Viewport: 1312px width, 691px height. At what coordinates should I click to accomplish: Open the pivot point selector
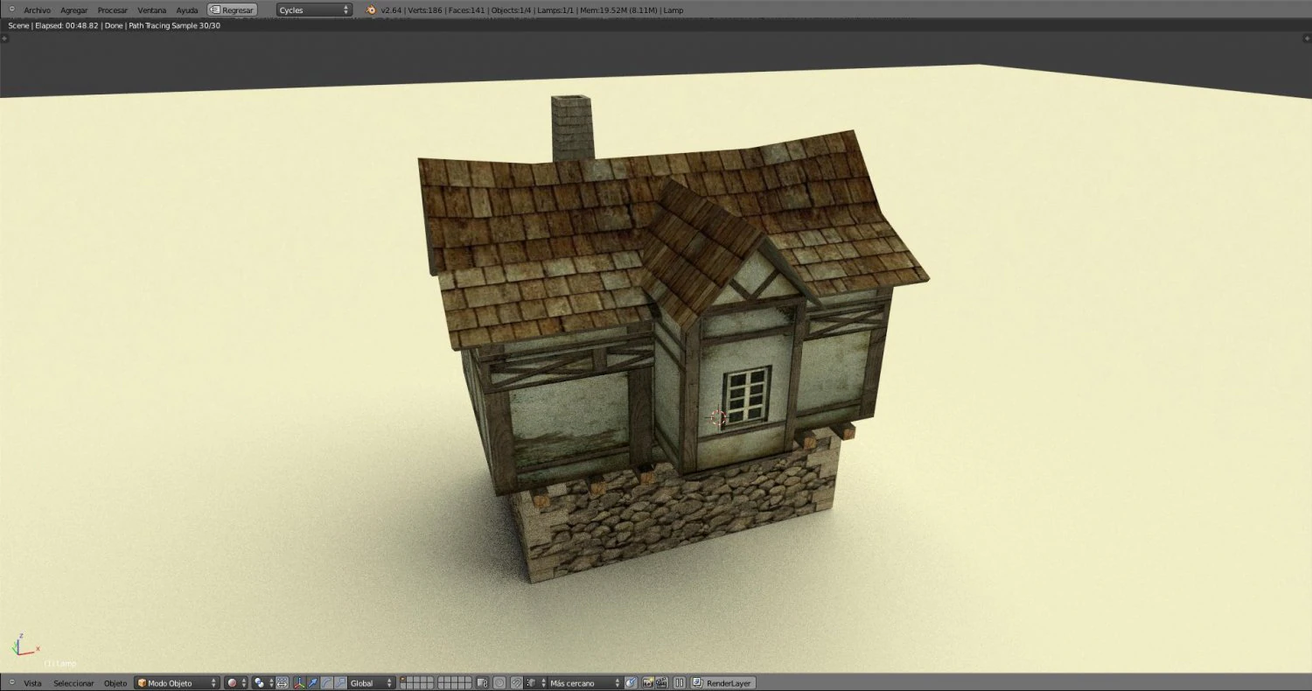(x=263, y=683)
